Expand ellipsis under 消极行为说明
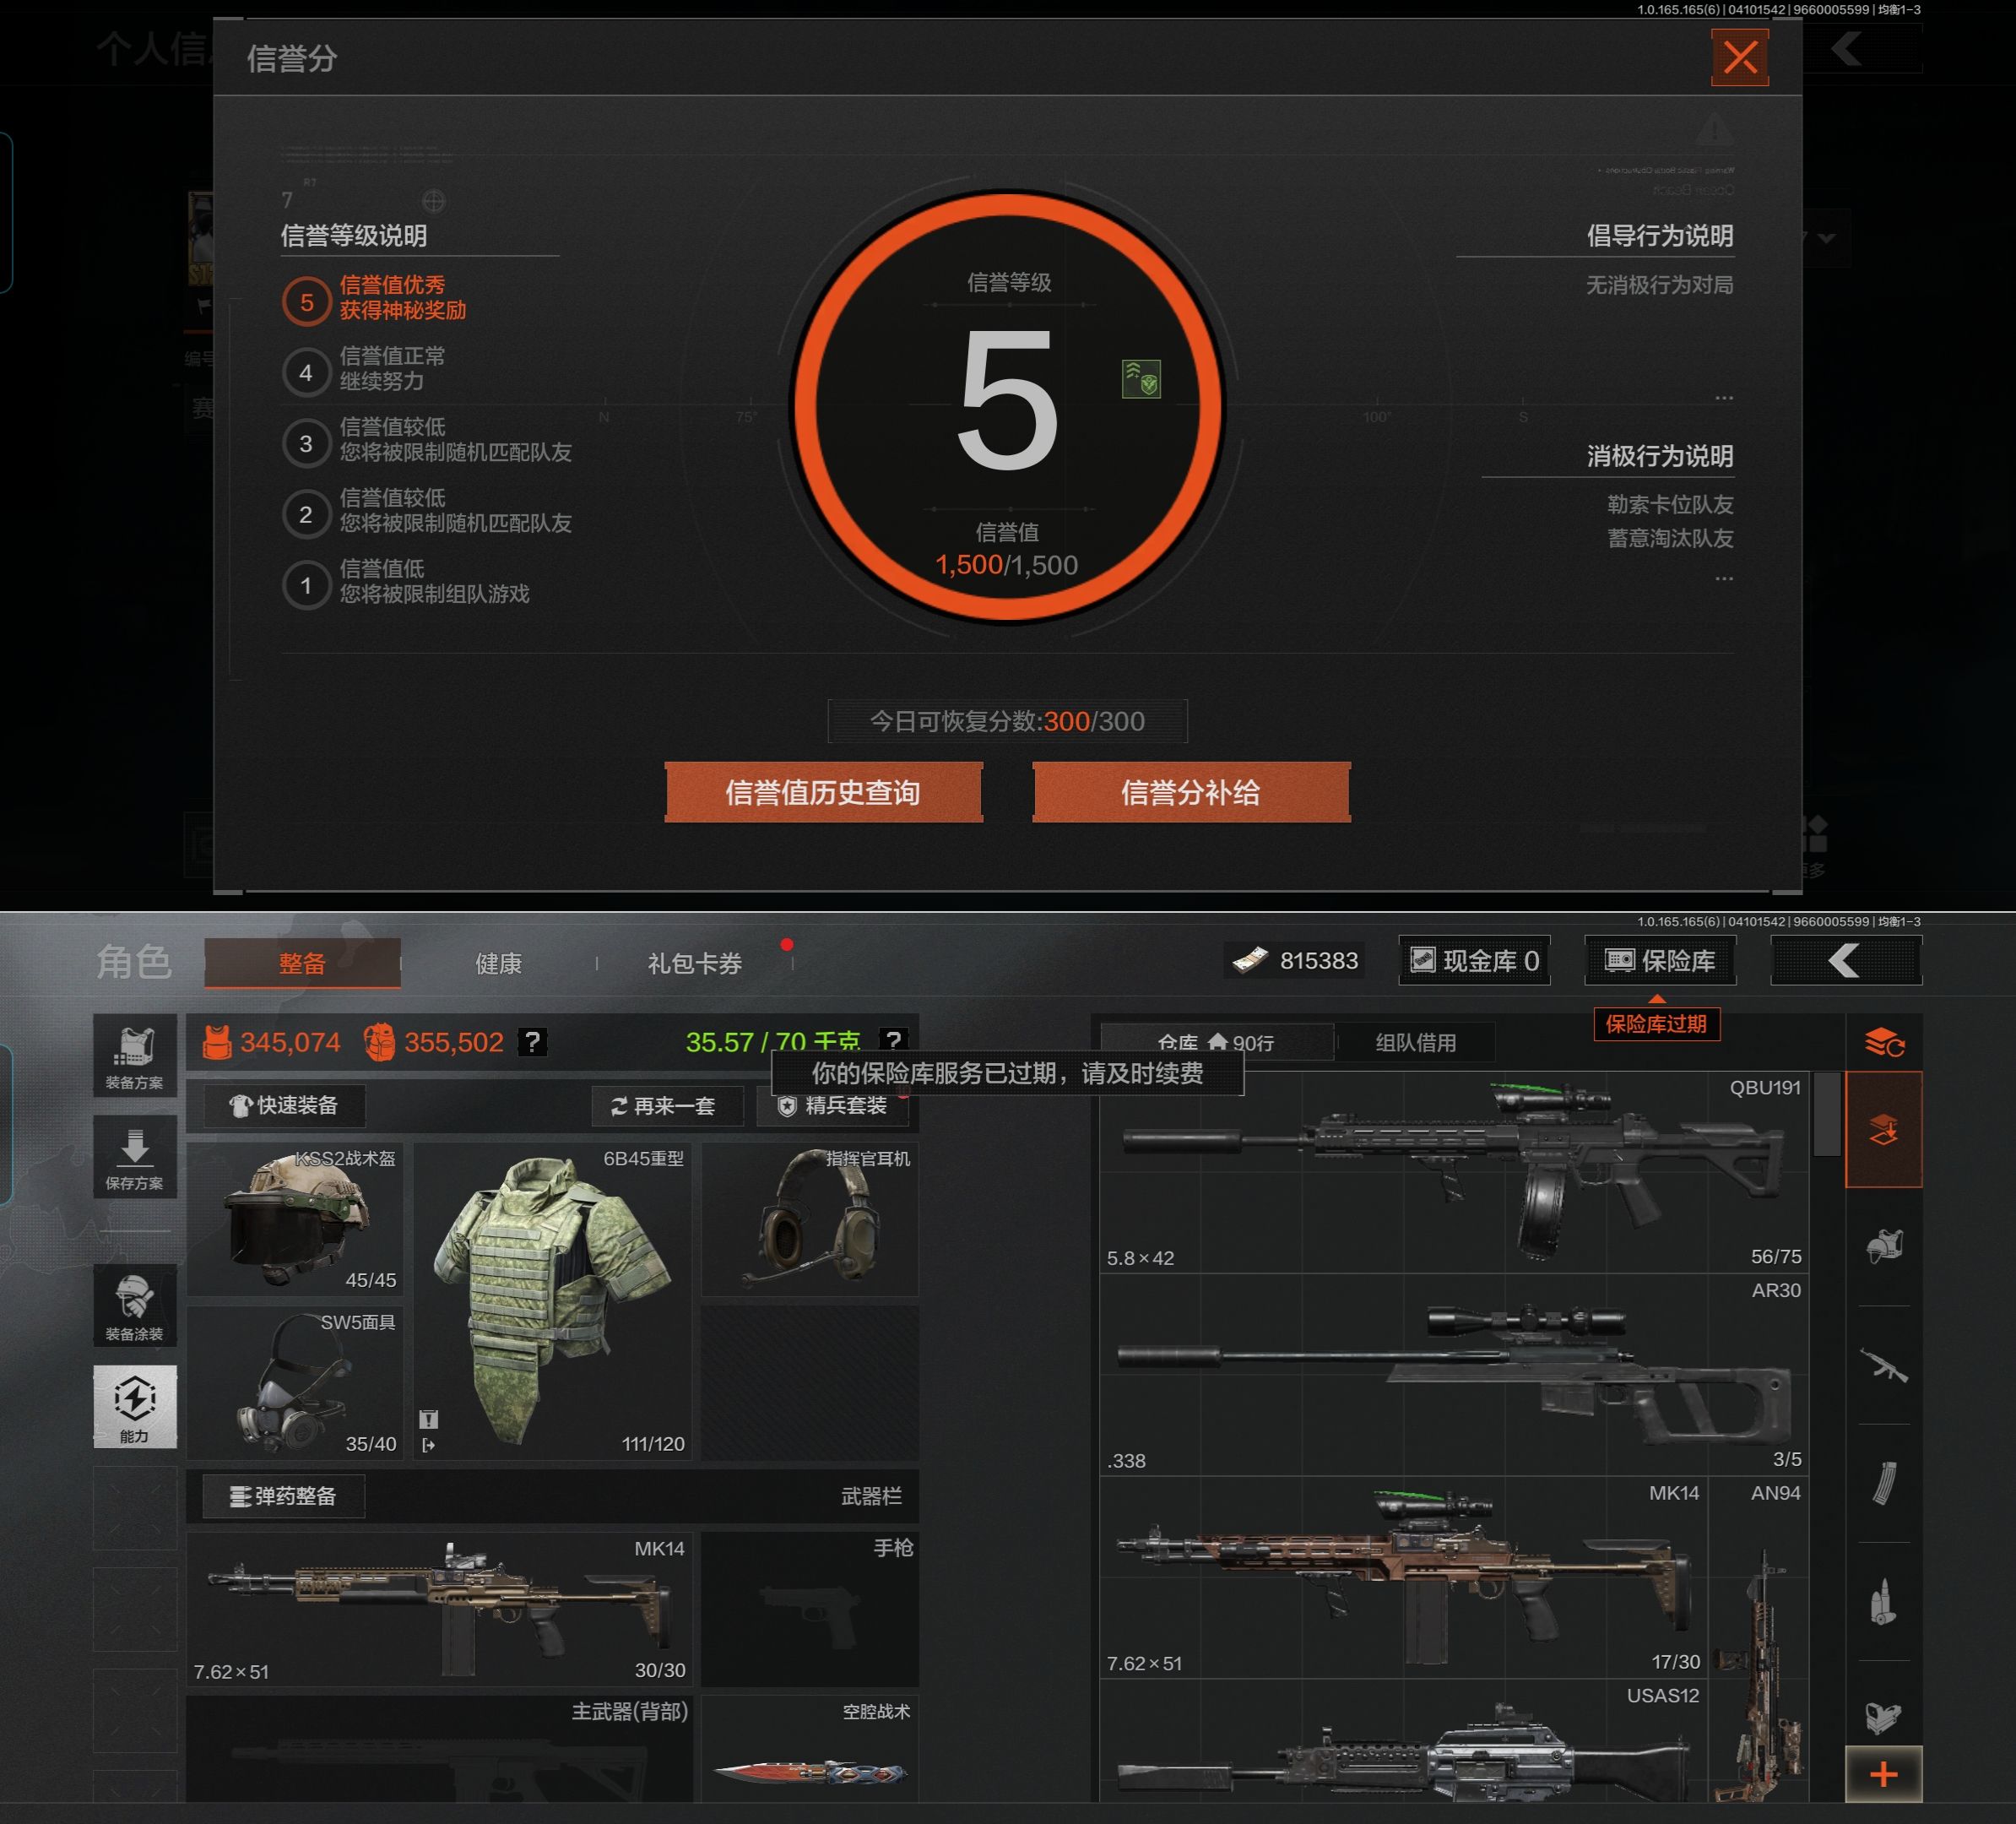This screenshot has width=2016, height=1824. coord(1723,579)
